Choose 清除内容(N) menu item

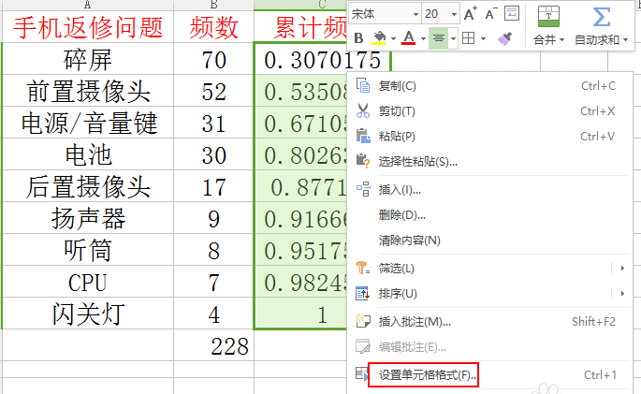pos(489,241)
